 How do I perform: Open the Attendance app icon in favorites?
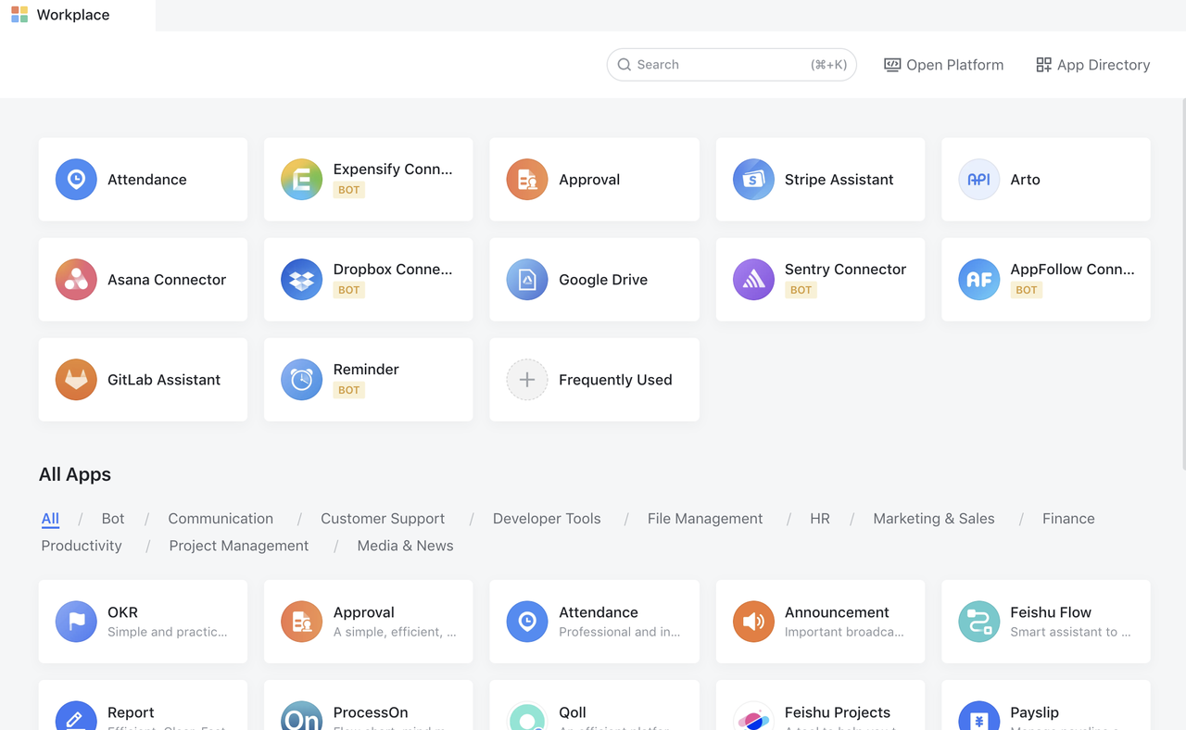coord(76,180)
